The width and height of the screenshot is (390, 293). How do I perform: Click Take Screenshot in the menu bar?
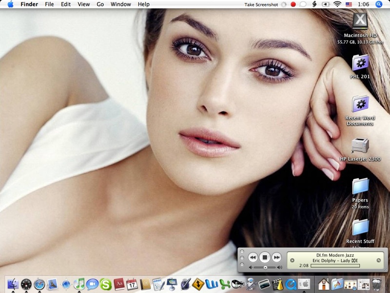point(261,4)
